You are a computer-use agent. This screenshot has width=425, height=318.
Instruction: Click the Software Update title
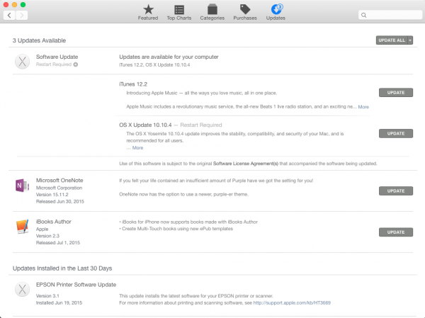57,57
